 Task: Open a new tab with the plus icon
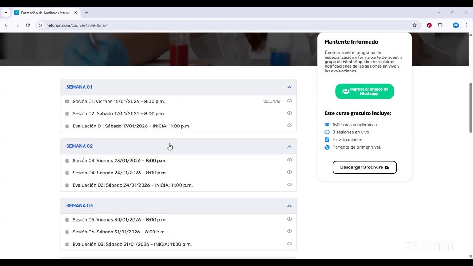pos(86,13)
